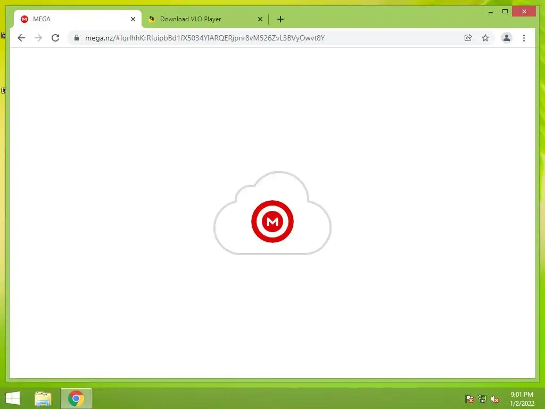
Task: Click the MEGA tab favicon
Action: (24, 19)
